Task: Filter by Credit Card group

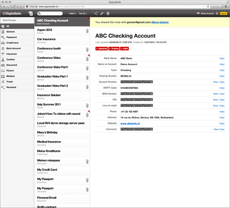Action: tap(17, 43)
